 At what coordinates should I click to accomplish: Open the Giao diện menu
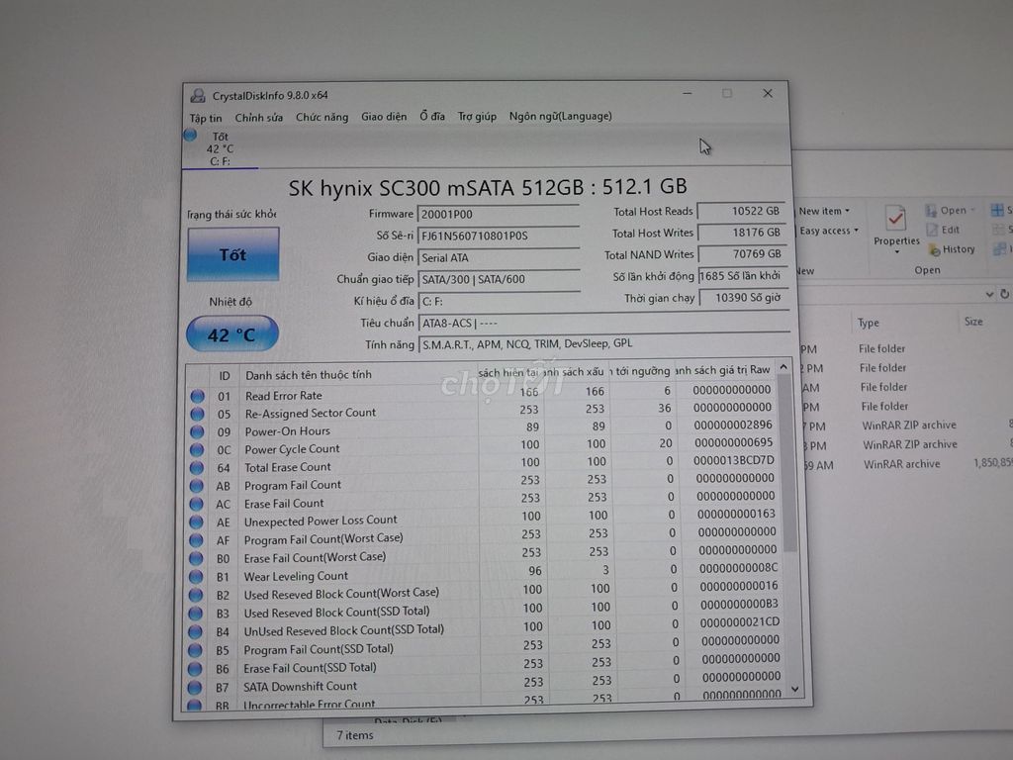(x=384, y=117)
